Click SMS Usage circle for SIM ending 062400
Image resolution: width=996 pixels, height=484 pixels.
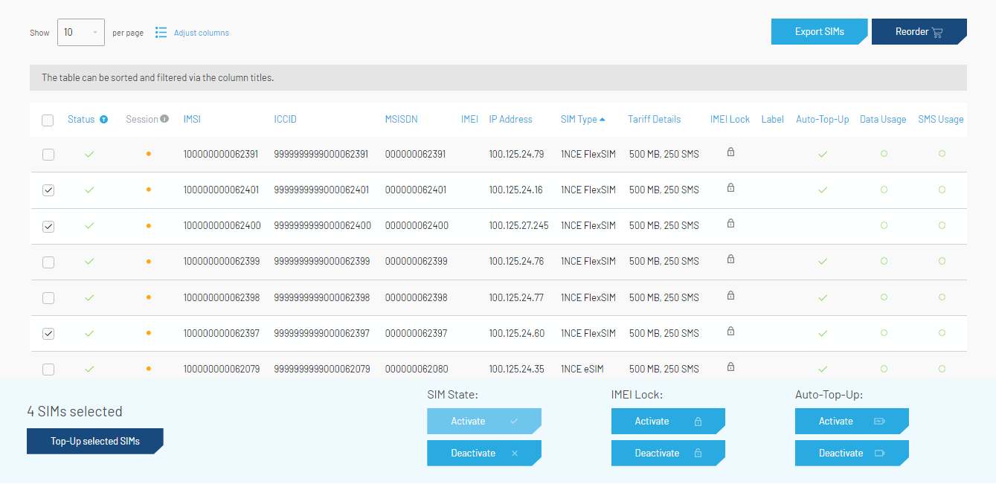click(x=942, y=225)
